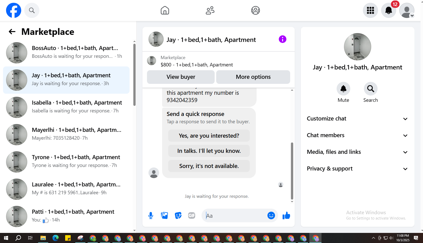Screen dimensions: 423x243
Task: Open the Groups icon in top navigation
Action: pos(256,10)
